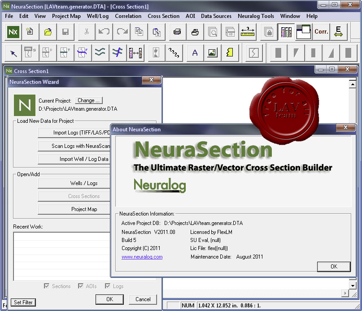Viewport: 362px width, 311px height.
Task: Click Import Logs (TIFF/LAS/PDF) button
Action: (74, 133)
